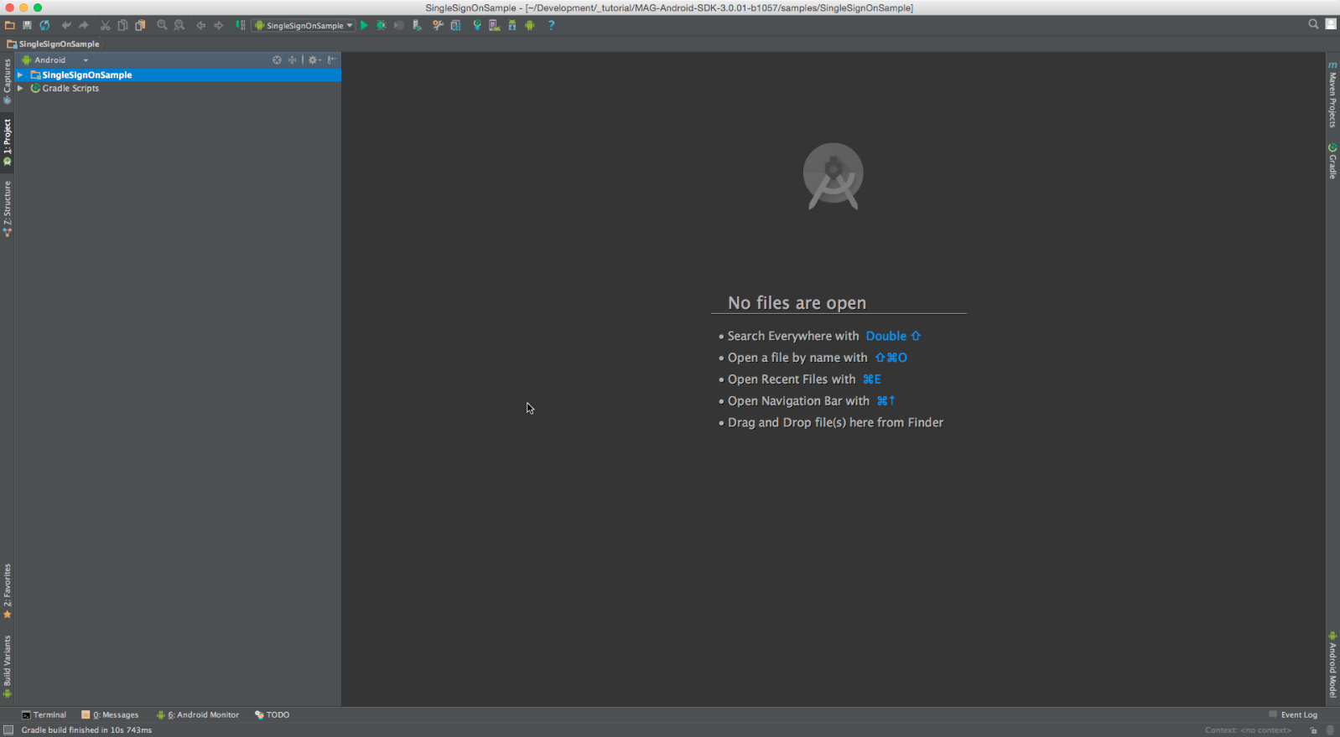The height and width of the screenshot is (737, 1340).
Task: Open the Structure side tab
Action: click(7, 209)
